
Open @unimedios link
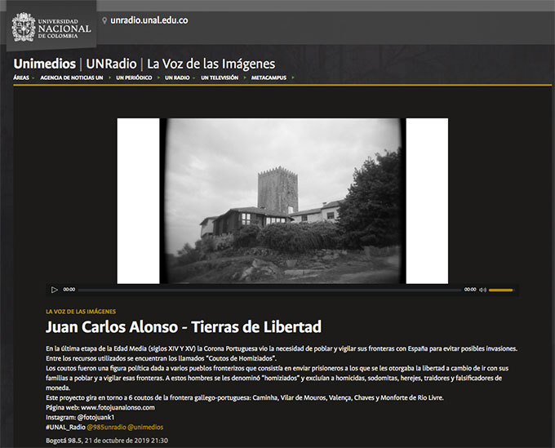click(145, 427)
